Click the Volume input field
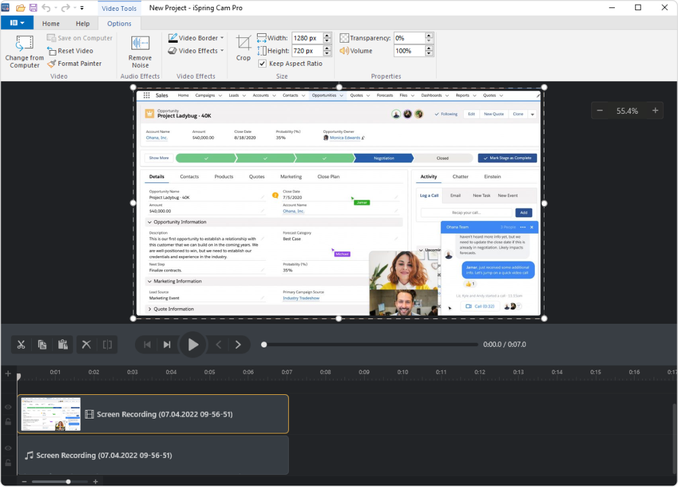Image resolution: width=678 pixels, height=487 pixels. click(x=409, y=51)
